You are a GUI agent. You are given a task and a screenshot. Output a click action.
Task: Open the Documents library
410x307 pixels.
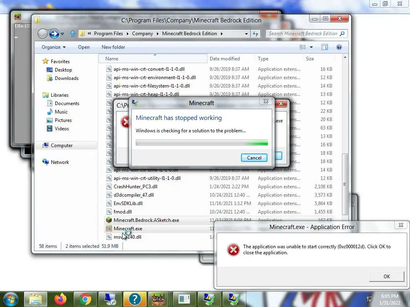coord(67,104)
